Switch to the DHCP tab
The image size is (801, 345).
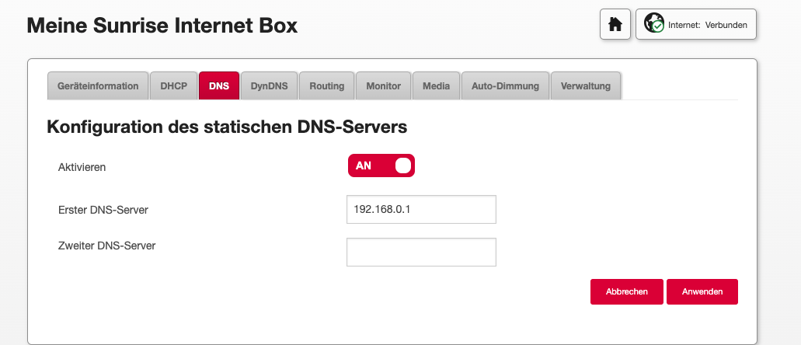click(x=173, y=86)
